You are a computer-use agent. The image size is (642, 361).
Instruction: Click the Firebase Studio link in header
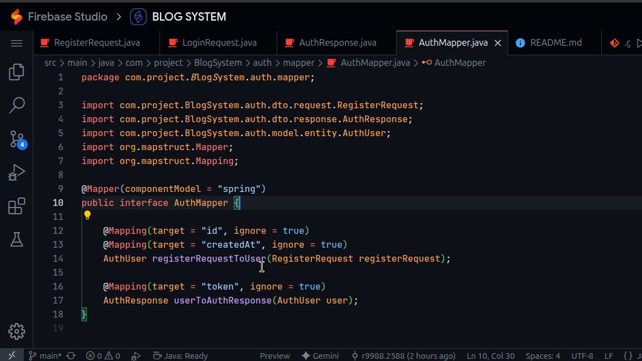click(67, 17)
